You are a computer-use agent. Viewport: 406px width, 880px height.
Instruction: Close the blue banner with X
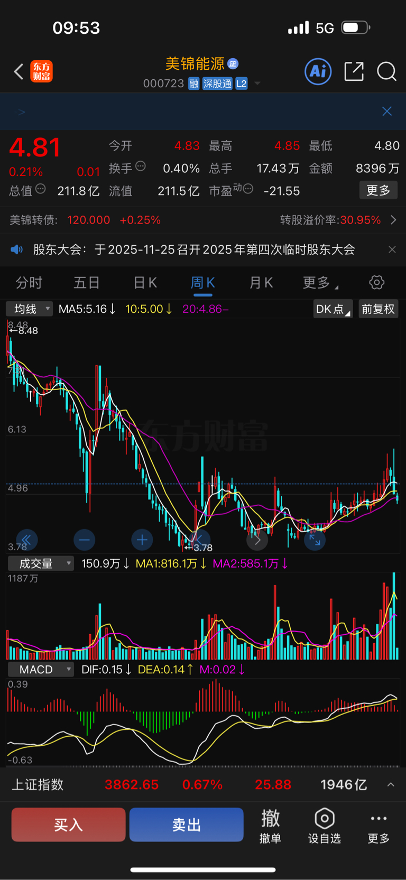pos(387,111)
